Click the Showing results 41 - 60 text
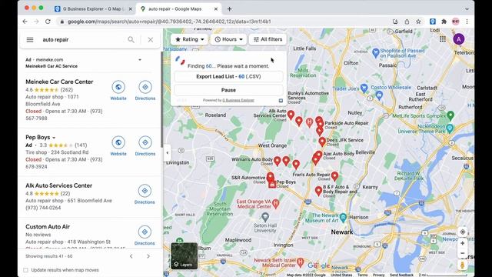This screenshot has height=277, width=492. (x=48, y=256)
